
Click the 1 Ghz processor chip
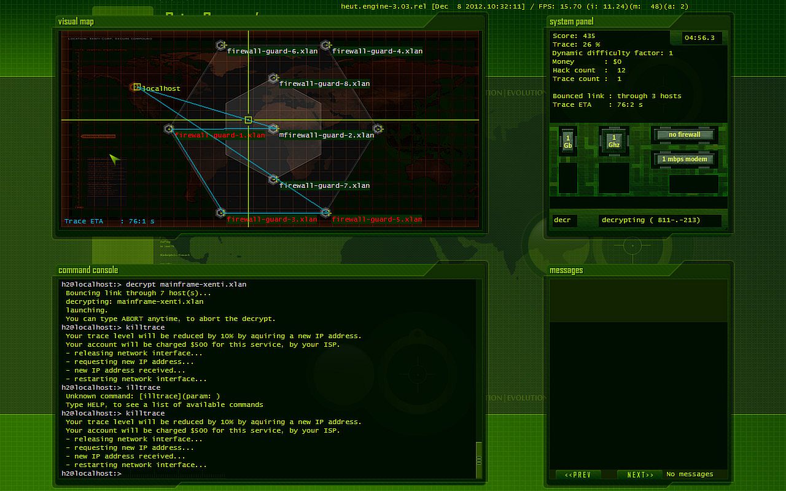coord(613,141)
